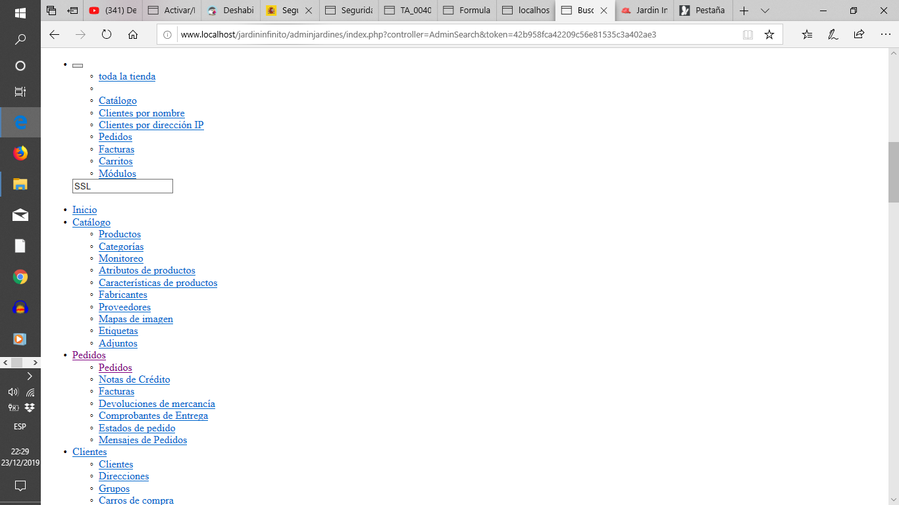This screenshot has width=899, height=505.
Task: Open Mail app from taskbar
Action: [x=20, y=215]
